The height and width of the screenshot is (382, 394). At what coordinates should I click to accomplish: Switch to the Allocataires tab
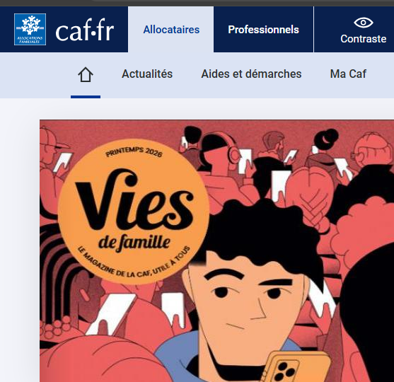[x=171, y=30]
